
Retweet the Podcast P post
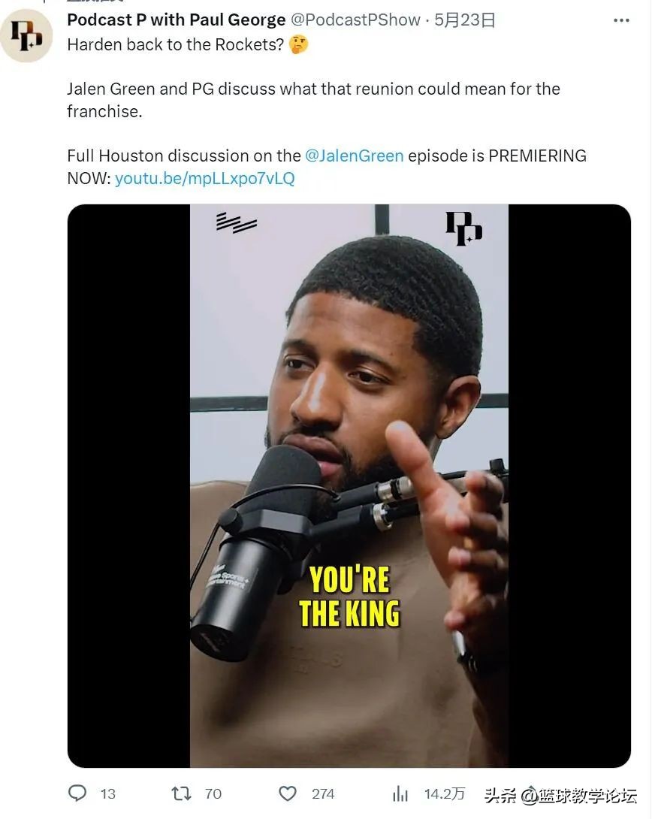pyautogui.click(x=180, y=793)
